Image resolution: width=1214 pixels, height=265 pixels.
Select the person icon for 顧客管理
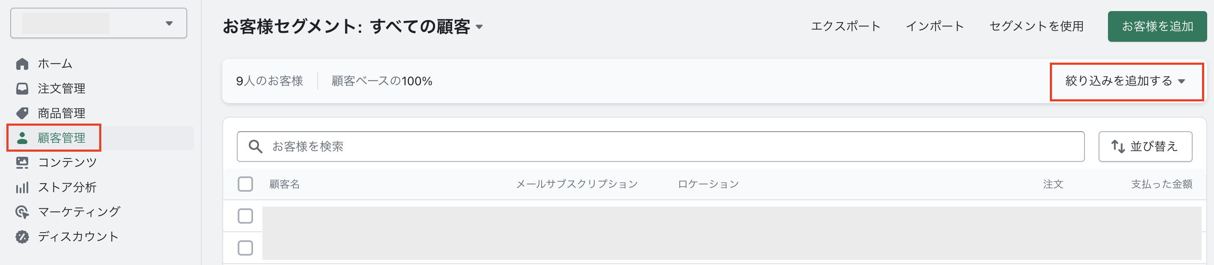click(22, 138)
